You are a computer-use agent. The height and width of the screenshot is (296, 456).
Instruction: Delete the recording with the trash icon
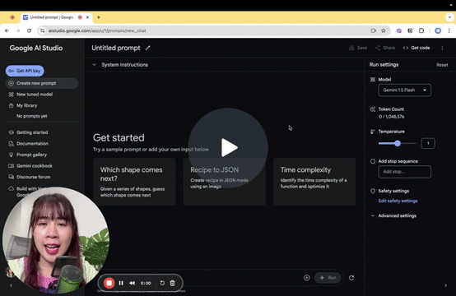173,283
